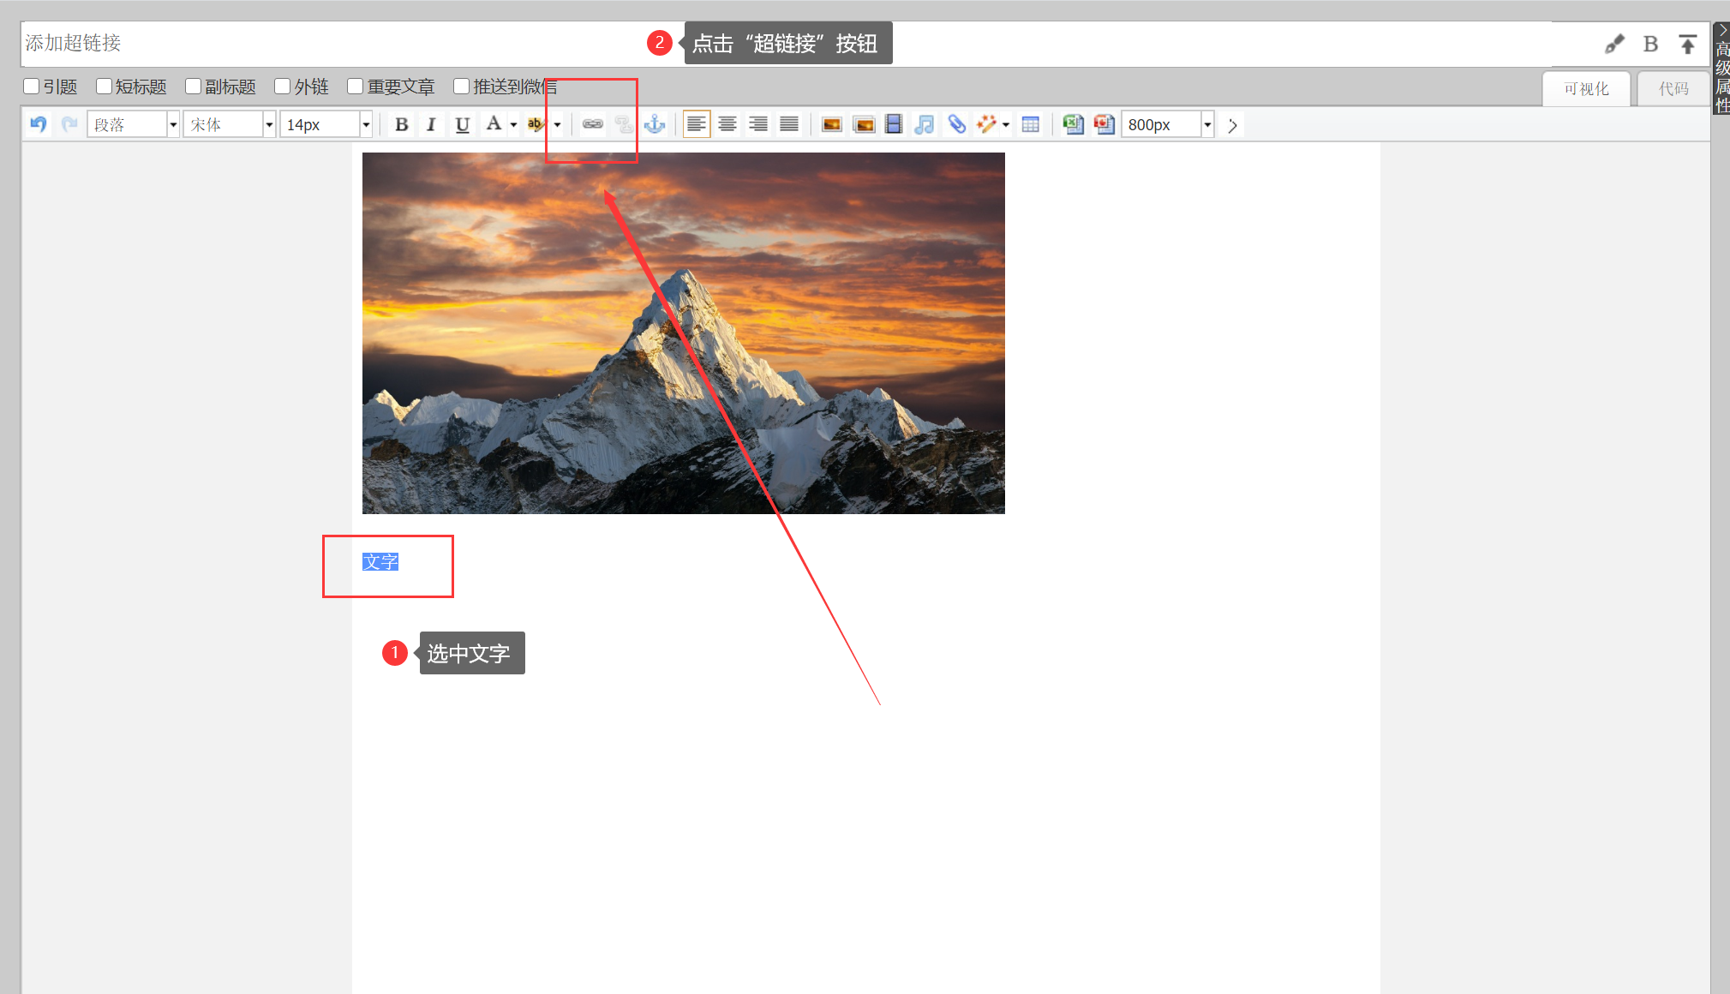Open the magic wand options arrow
This screenshot has width=1730, height=994.
[x=1005, y=125]
